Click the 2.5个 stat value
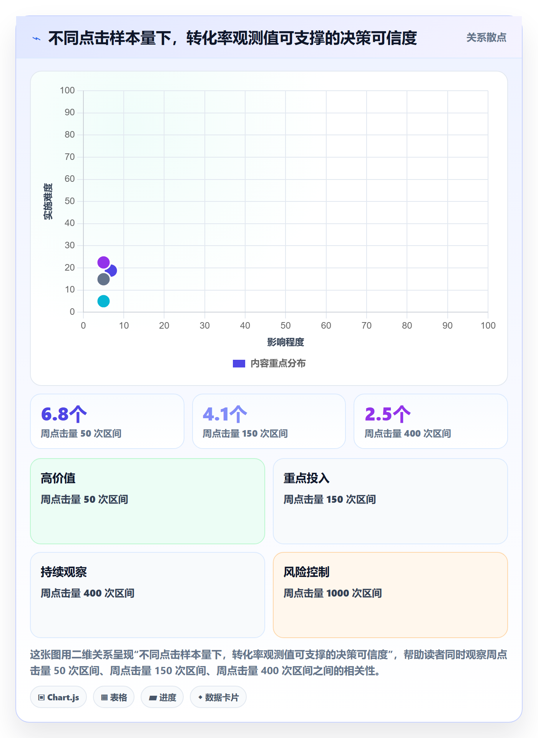This screenshot has width=538, height=738. (388, 414)
